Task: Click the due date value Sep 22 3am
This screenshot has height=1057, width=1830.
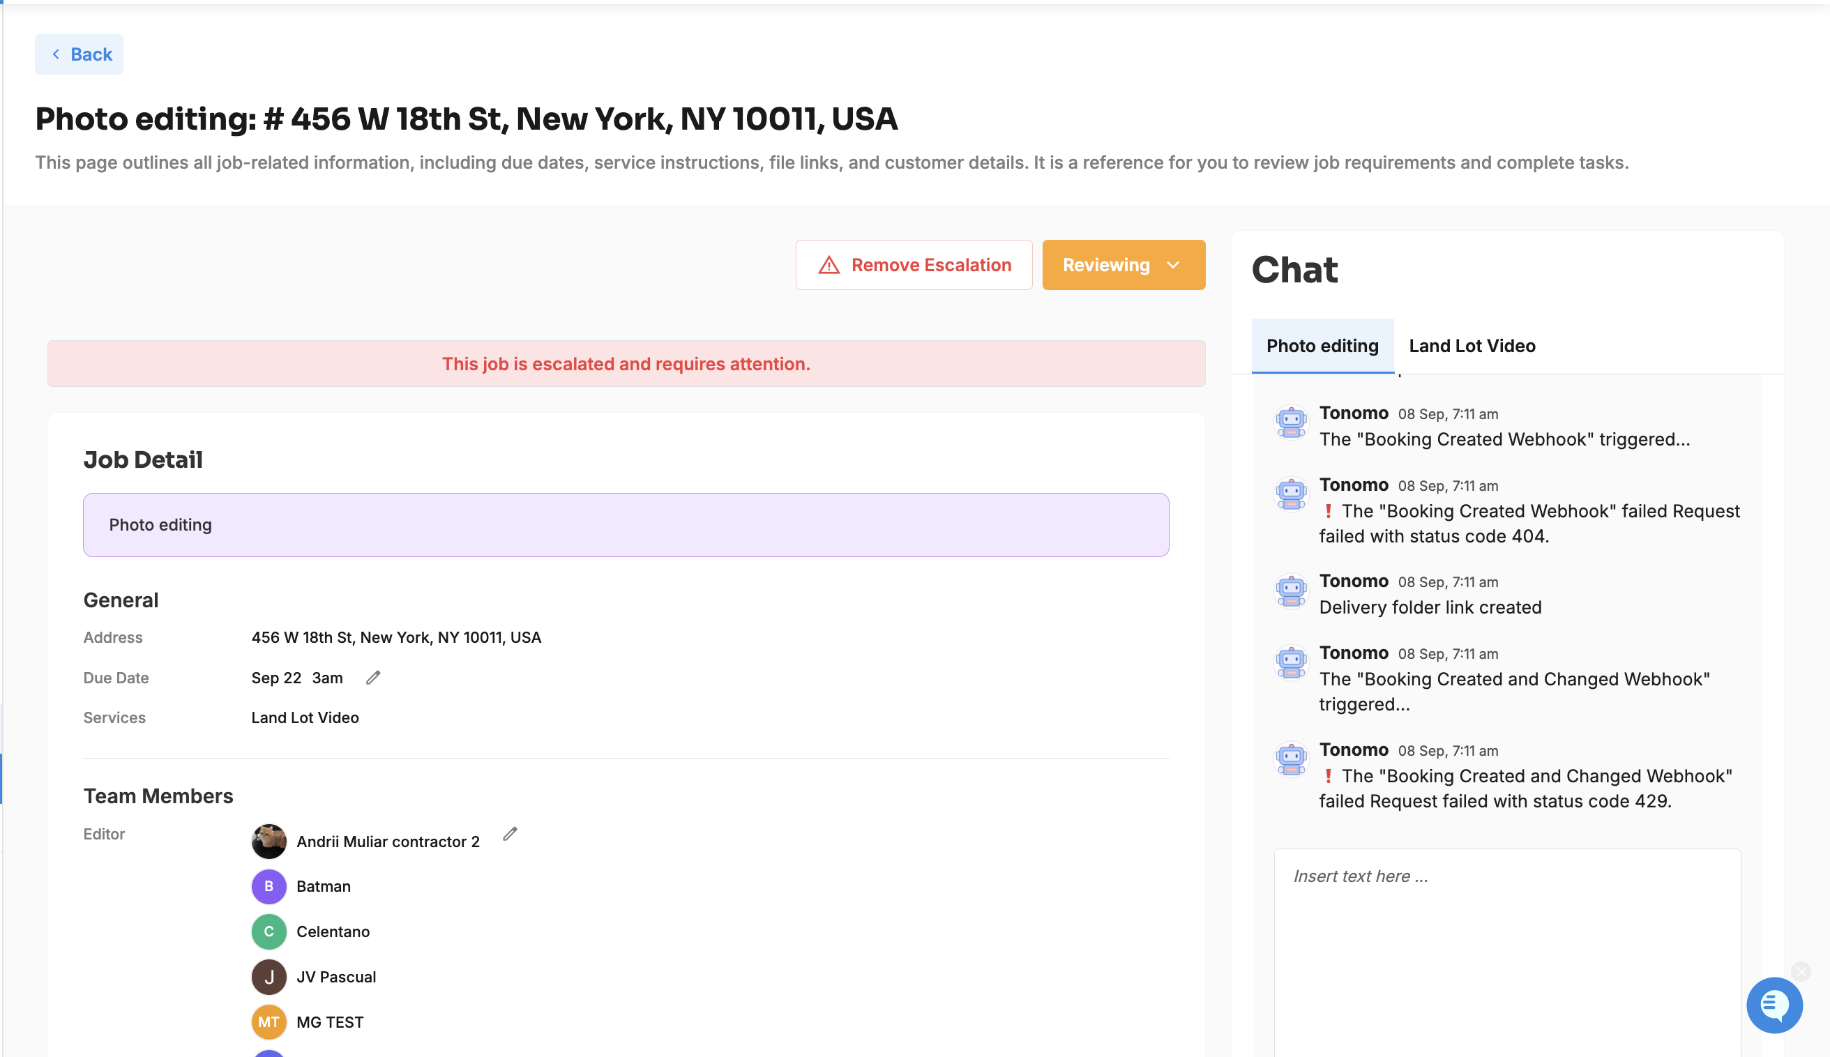Action: (297, 677)
